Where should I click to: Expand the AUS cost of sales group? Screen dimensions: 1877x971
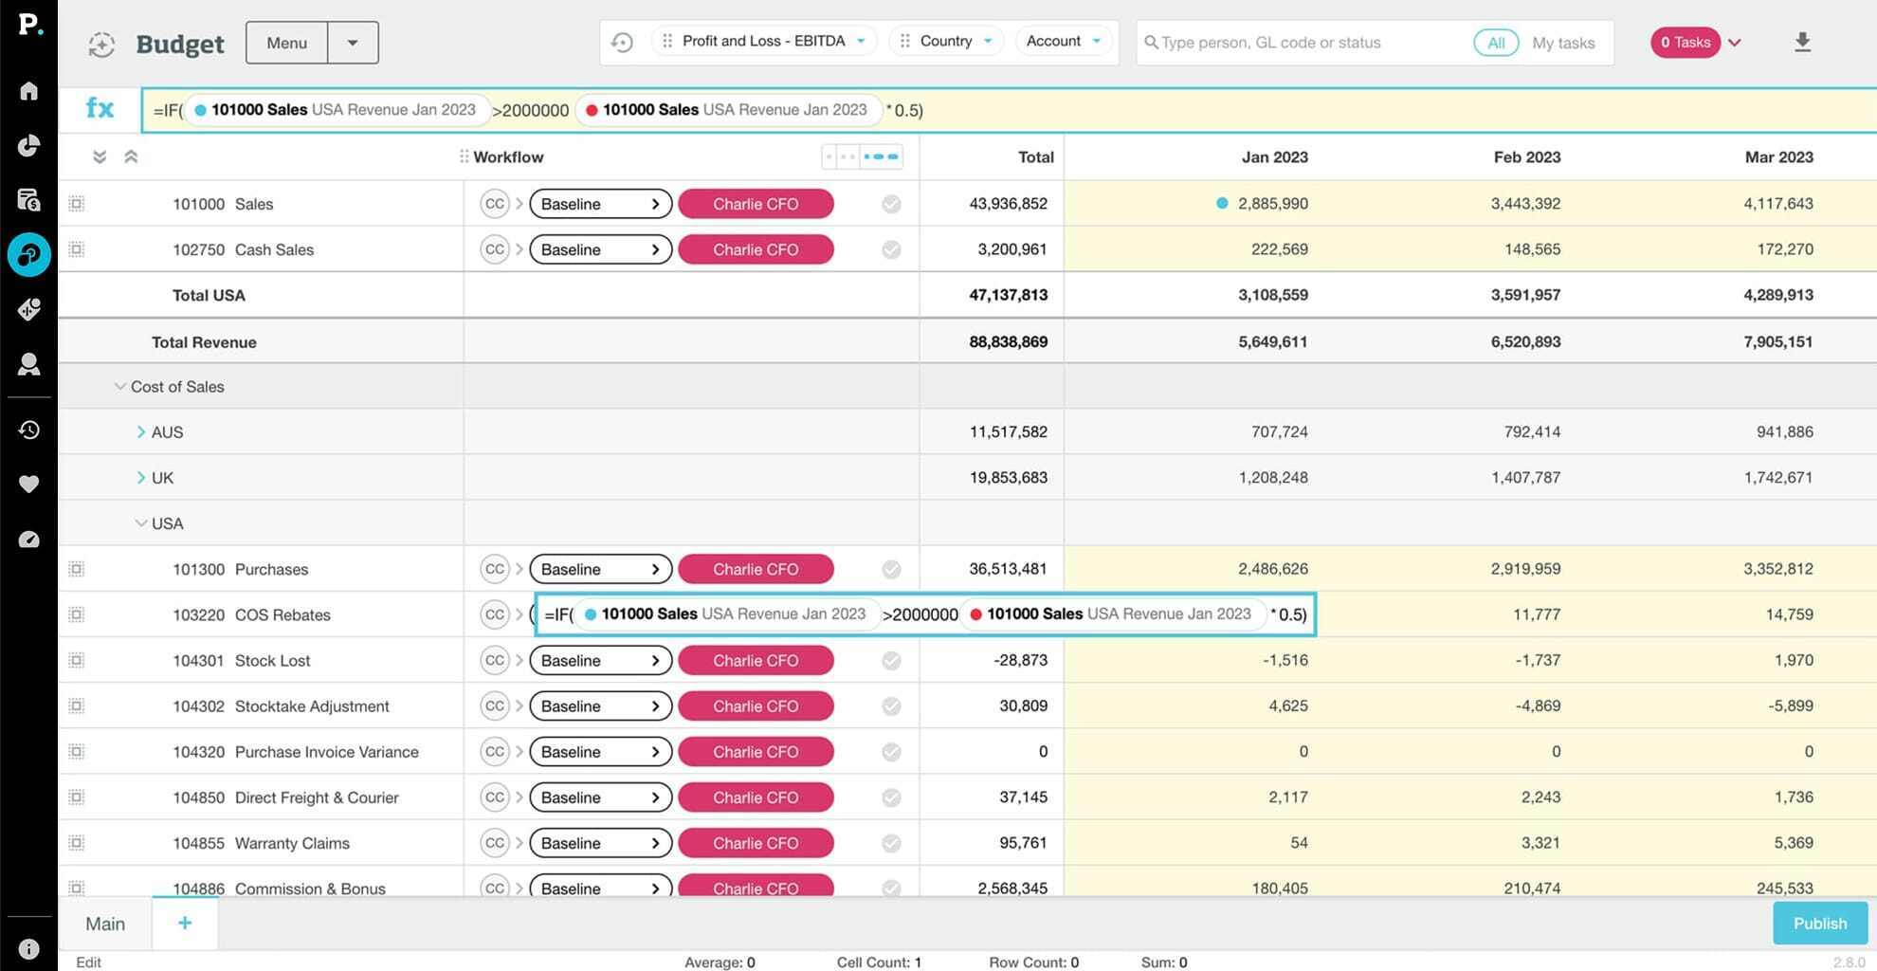coord(141,432)
